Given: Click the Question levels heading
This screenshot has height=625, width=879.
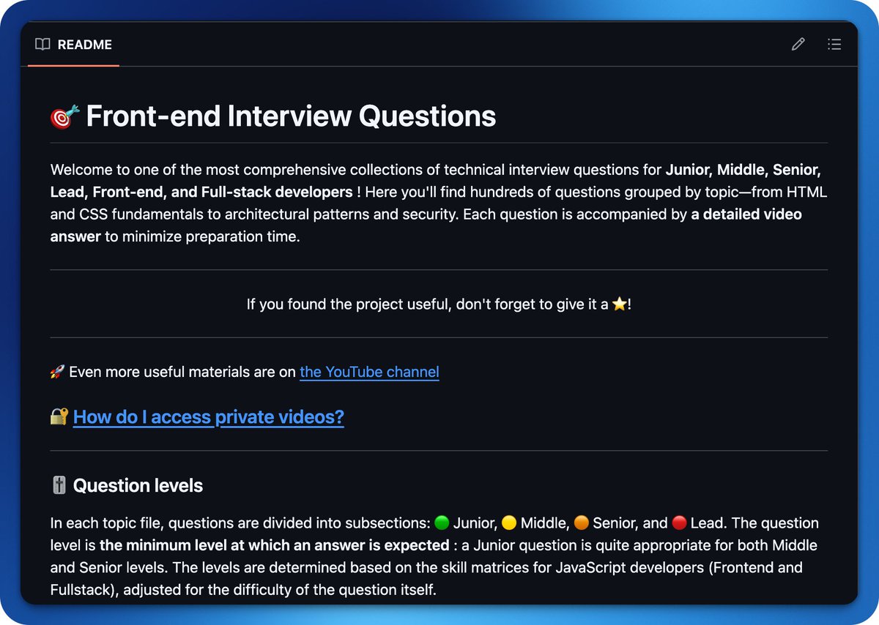Looking at the screenshot, I should coord(138,485).
